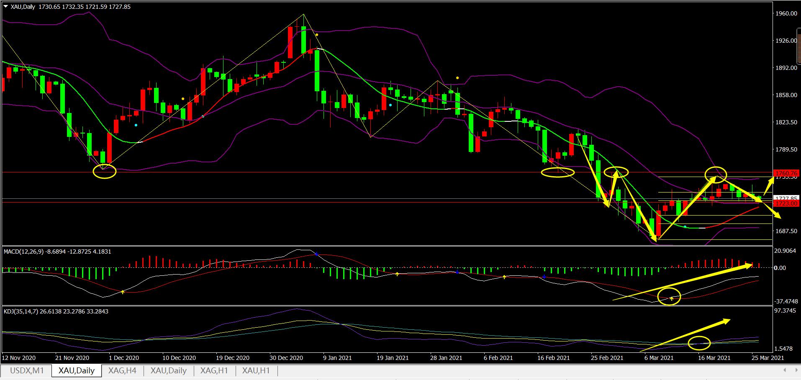
Task: Click the 21 Nov 2020 date label
Action: click(72, 358)
